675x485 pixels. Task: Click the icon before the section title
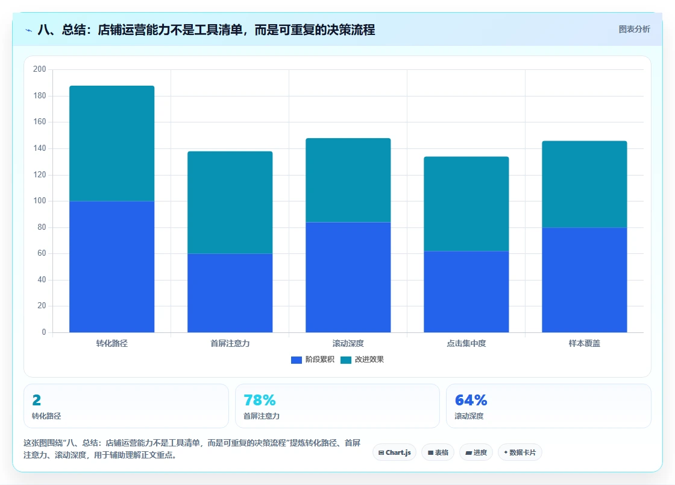pos(29,30)
